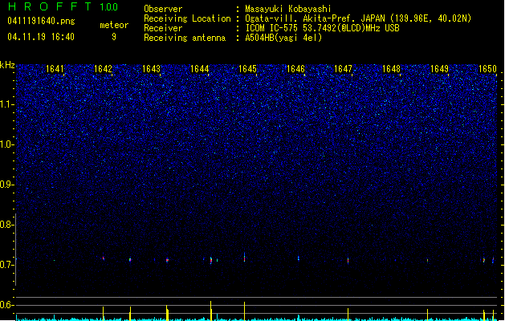Click the kHz axis unit label
Screen dimensions: 505x321
(x=7, y=65)
